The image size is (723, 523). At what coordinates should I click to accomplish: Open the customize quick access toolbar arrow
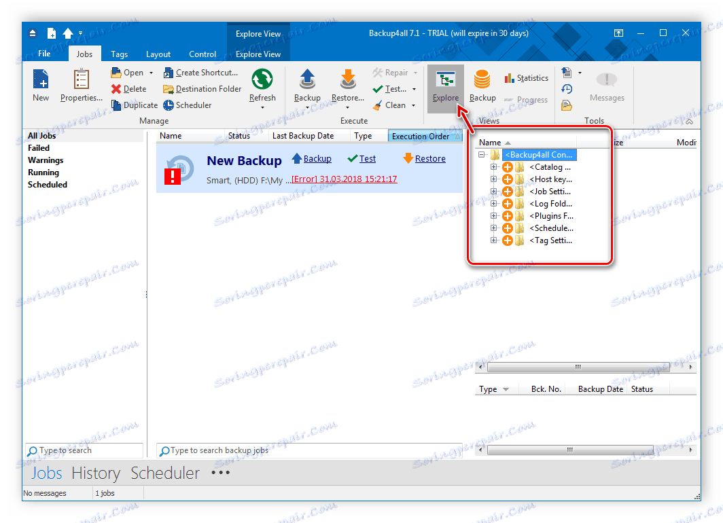coord(80,33)
